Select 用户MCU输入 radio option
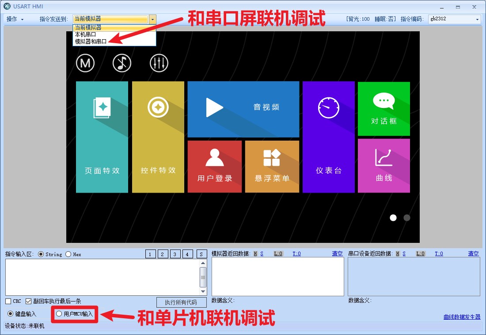The width and height of the screenshot is (486, 335). [59, 314]
